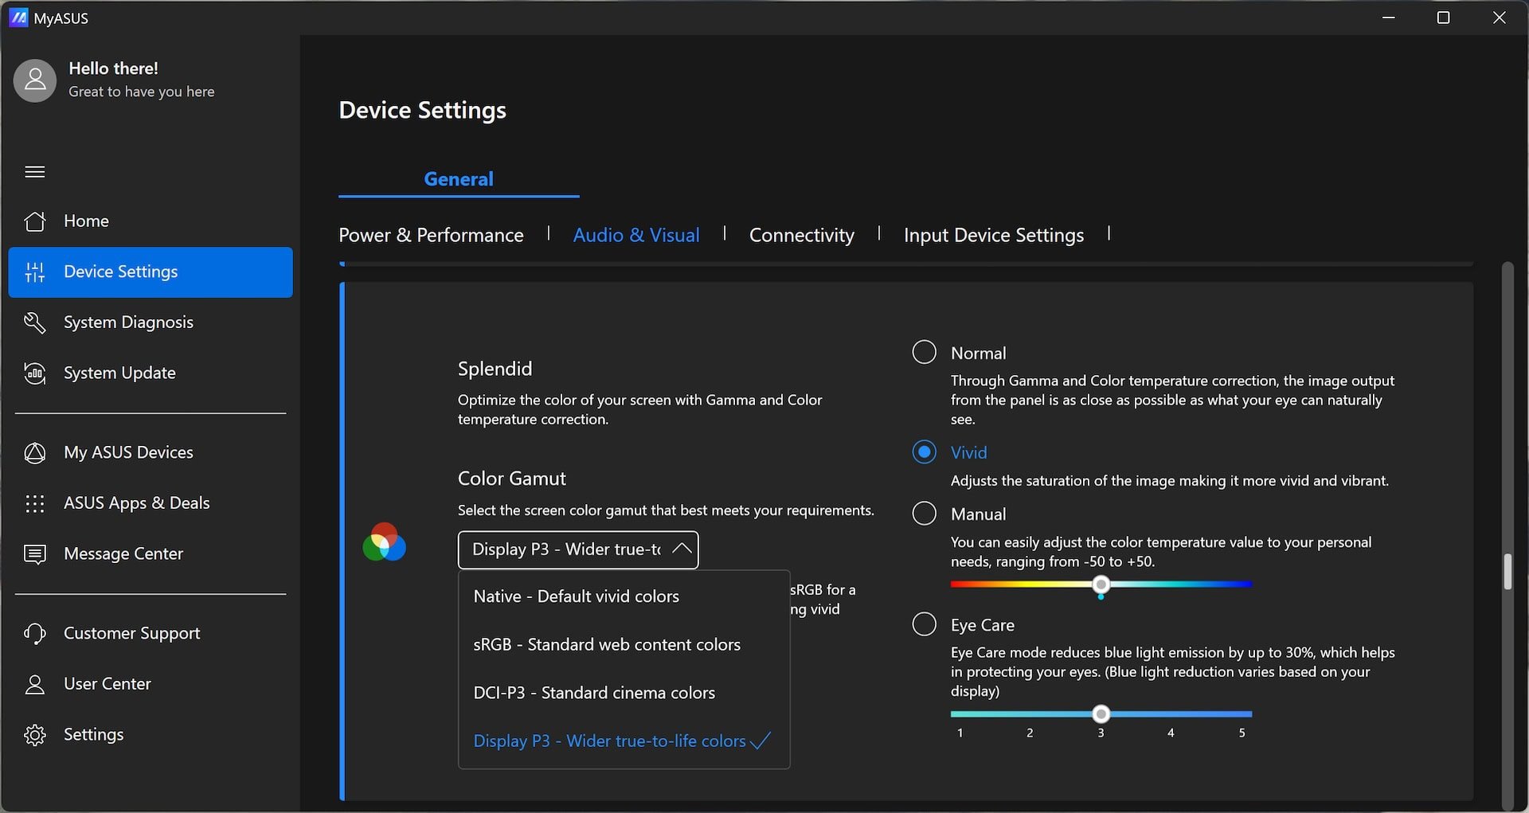Open the Power & Performance tab
Image resolution: width=1529 pixels, height=813 pixels.
(431, 235)
